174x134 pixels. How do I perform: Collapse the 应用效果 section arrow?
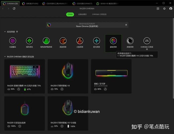coord(5,32)
